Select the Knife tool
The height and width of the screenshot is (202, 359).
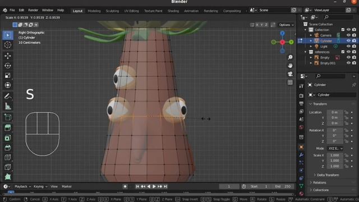8,167
